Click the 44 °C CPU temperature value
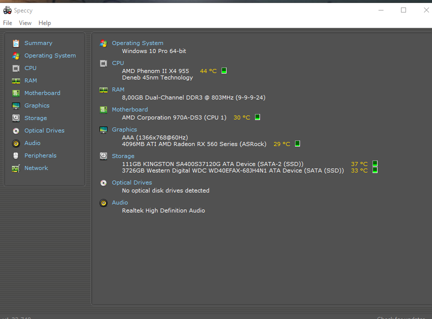This screenshot has height=319, width=432. [208, 71]
